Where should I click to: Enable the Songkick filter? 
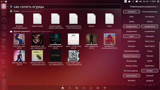click(x=150, y=80)
